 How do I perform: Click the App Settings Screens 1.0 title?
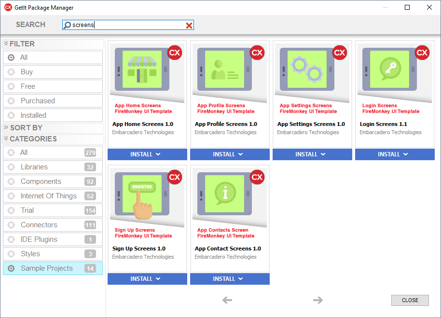pyautogui.click(x=311, y=124)
